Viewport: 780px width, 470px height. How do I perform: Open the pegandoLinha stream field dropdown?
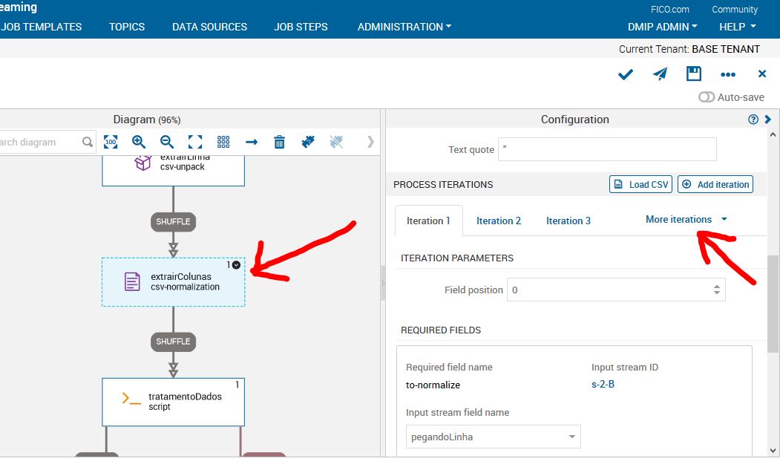tap(493, 437)
